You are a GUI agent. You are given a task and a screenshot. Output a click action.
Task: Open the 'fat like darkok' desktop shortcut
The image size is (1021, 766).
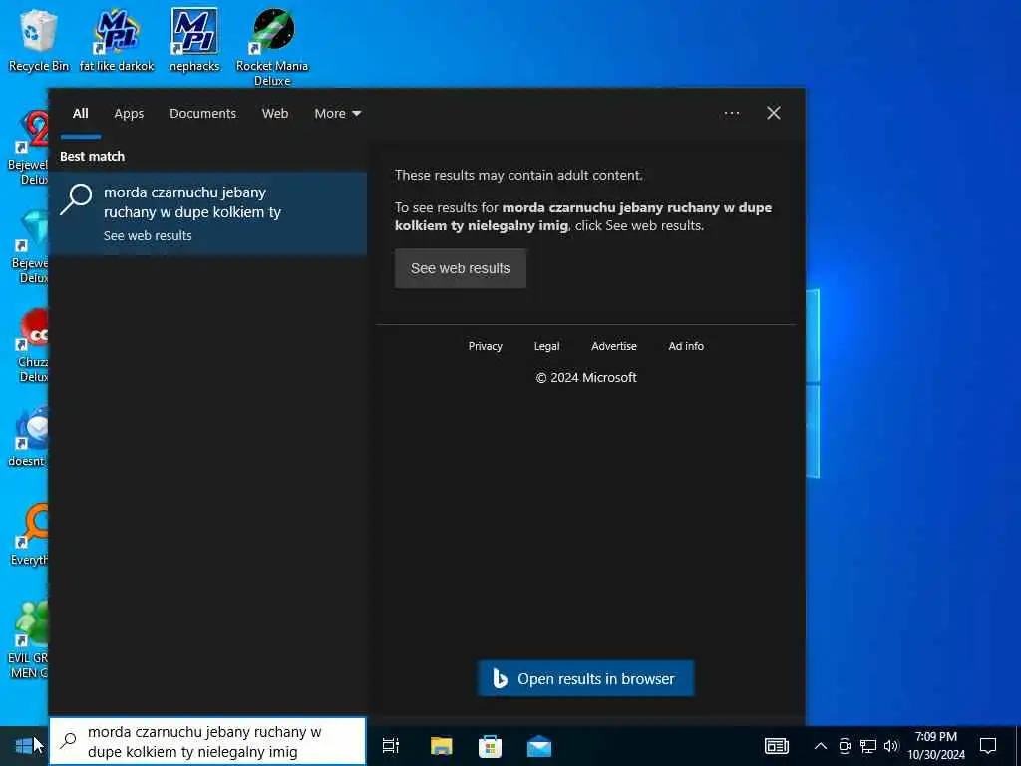[x=117, y=38]
